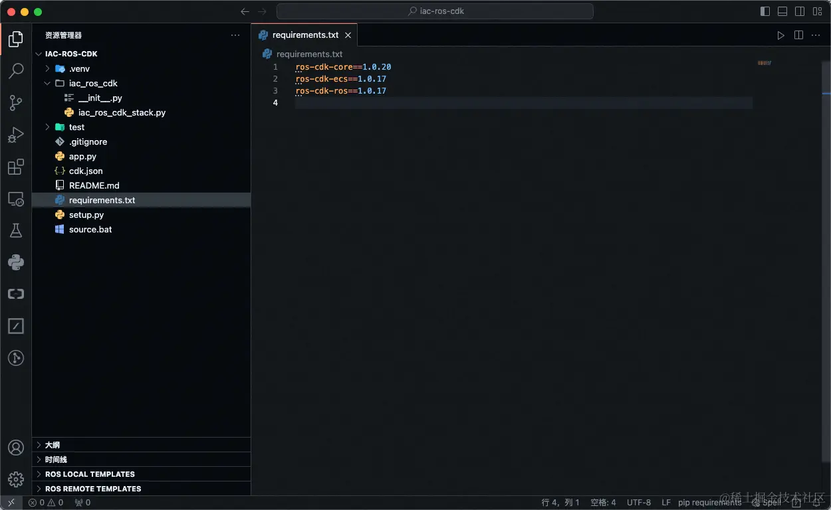
Task: Open the Manage gear menu
Action: pos(16,479)
